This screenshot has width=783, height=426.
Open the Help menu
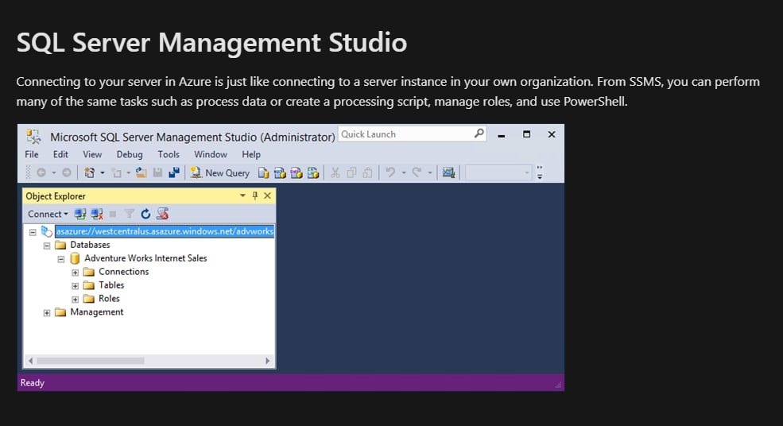pyautogui.click(x=251, y=154)
